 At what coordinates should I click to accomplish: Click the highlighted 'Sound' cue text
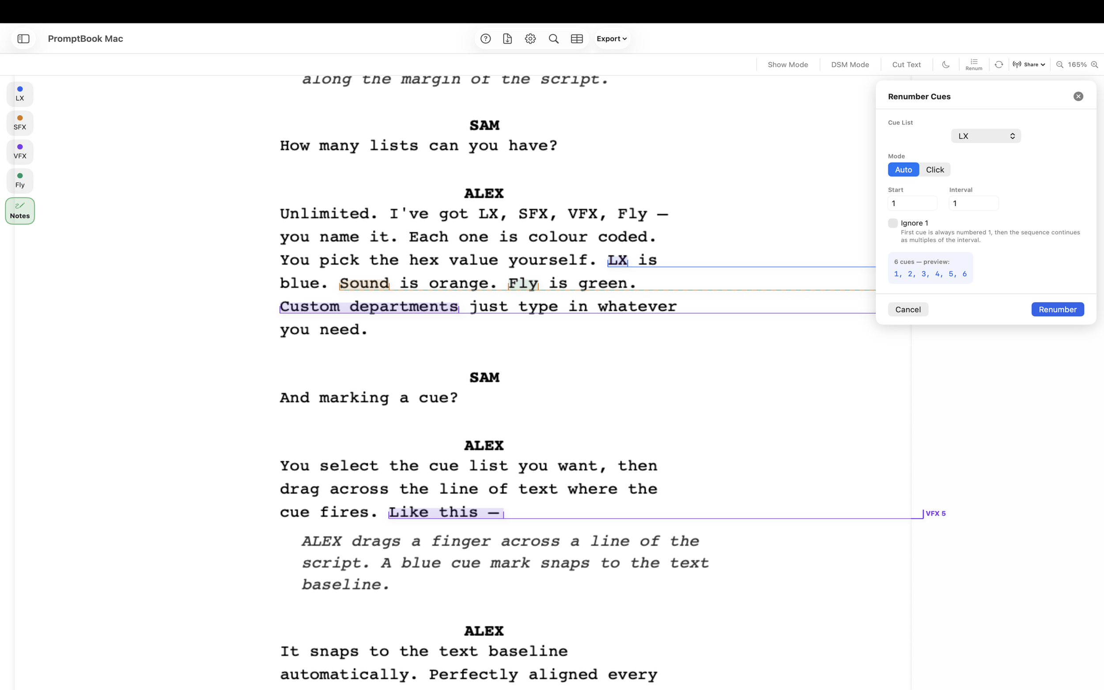tap(364, 283)
